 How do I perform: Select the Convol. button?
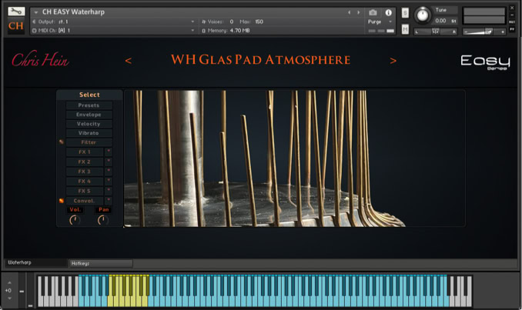click(85, 201)
